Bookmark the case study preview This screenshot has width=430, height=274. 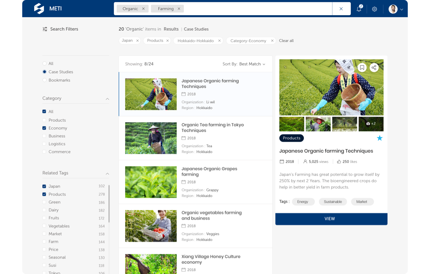pyautogui.click(x=362, y=68)
